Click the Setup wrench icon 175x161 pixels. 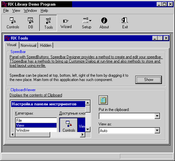point(86,20)
